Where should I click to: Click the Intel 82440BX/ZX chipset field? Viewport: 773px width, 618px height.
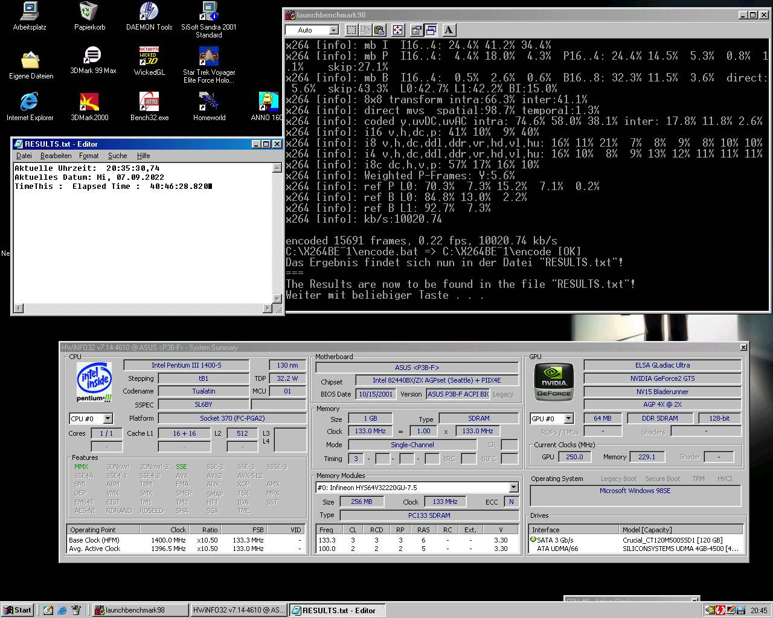click(437, 380)
